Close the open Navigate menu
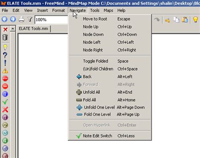This screenshot has width=200, height=158. click(78, 11)
